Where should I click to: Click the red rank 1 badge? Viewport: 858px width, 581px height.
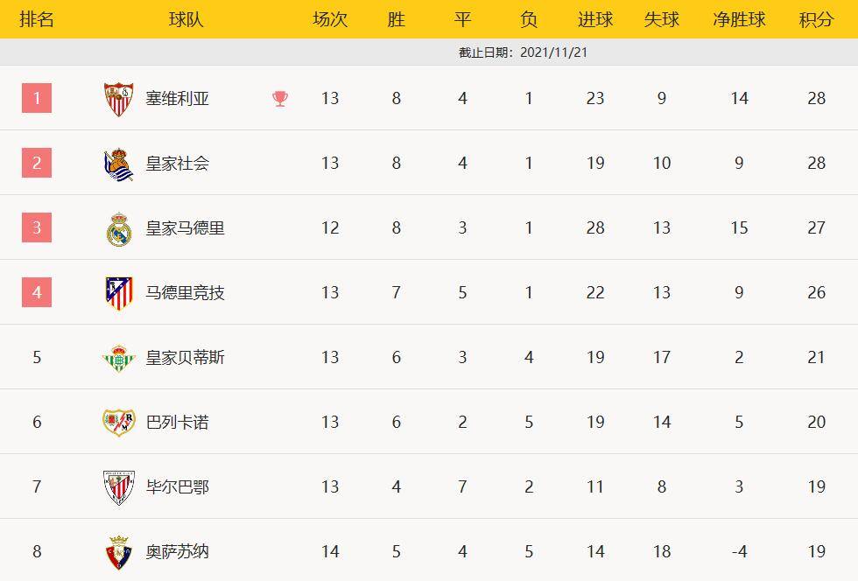coord(37,98)
